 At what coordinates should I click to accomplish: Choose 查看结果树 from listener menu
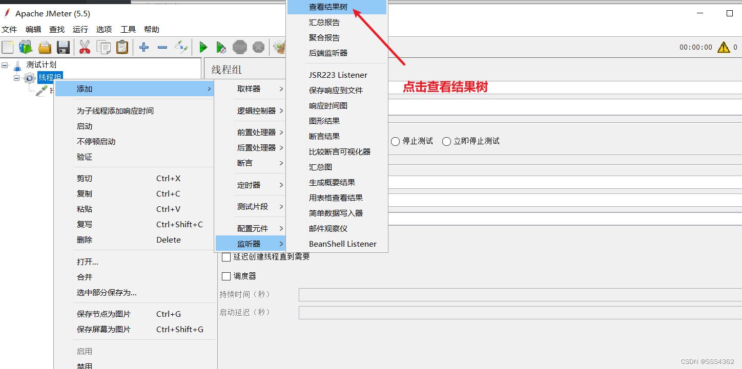coord(337,7)
